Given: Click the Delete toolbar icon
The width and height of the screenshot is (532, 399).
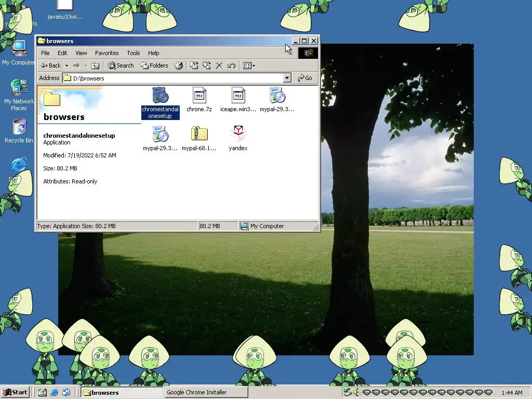Looking at the screenshot, I should point(219,65).
